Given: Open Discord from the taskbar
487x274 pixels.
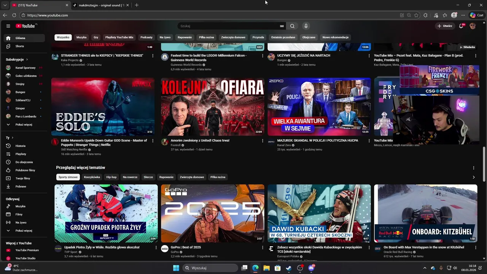Looking at the screenshot, I should coord(311,268).
